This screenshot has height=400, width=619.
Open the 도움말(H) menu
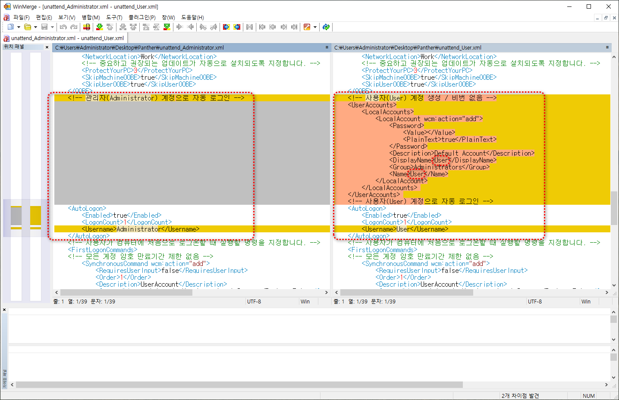click(192, 17)
